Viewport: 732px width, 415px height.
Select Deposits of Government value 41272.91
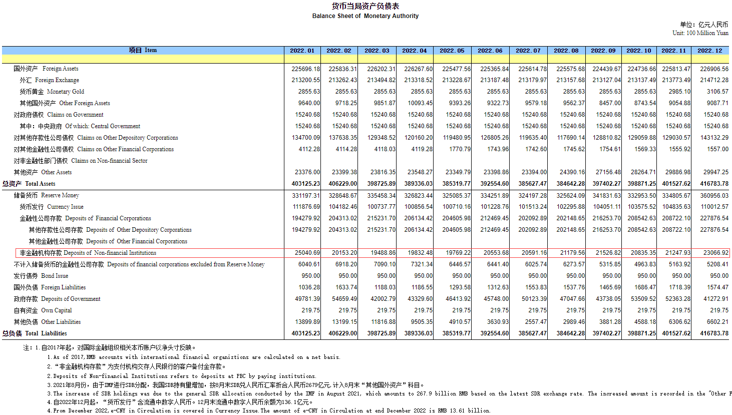716,299
